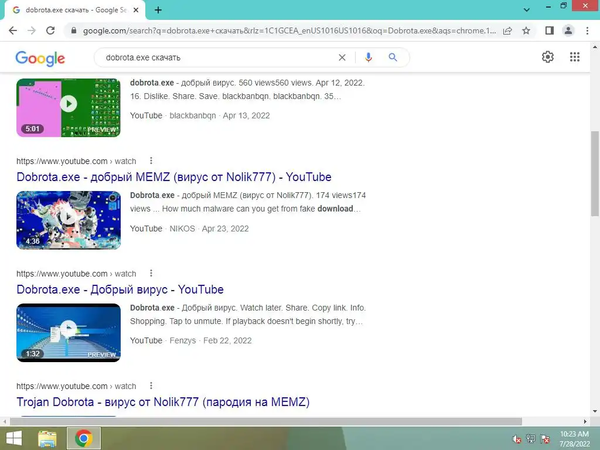The image size is (600, 450).
Task: Click the forward navigation arrow
Action: click(x=32, y=30)
